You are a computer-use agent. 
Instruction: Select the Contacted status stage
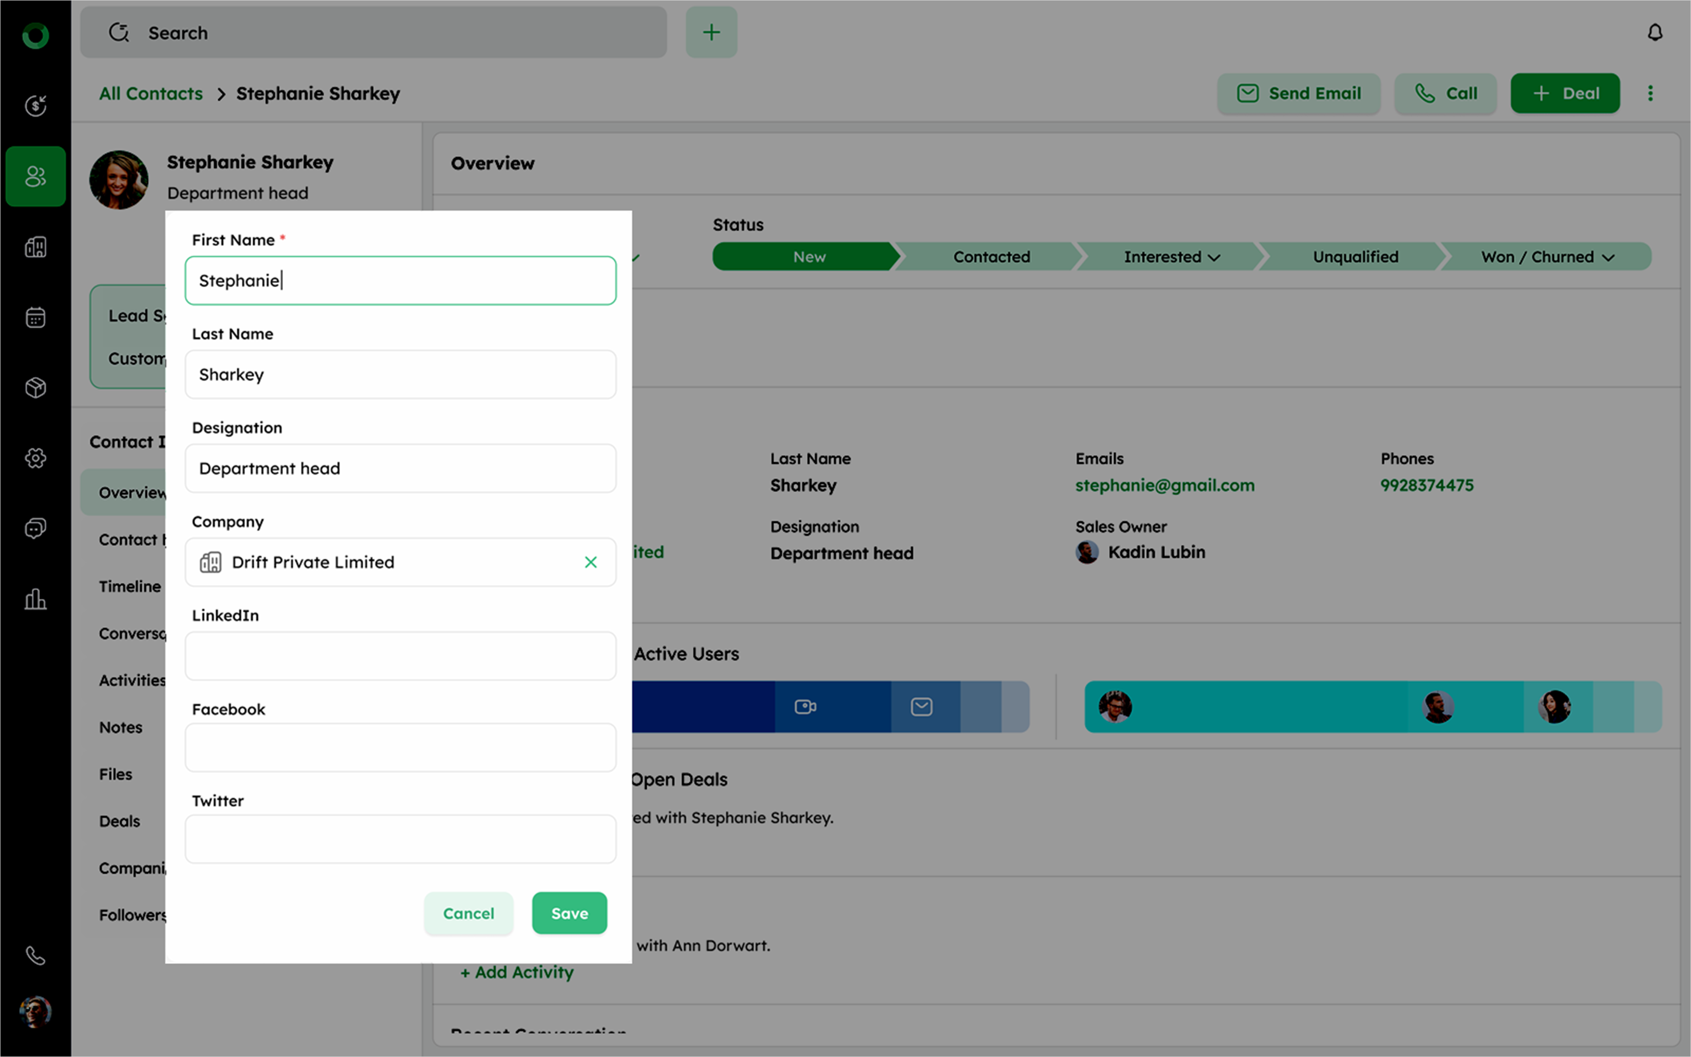pos(991,257)
